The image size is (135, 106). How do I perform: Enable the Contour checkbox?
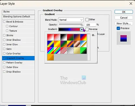[7, 26]
